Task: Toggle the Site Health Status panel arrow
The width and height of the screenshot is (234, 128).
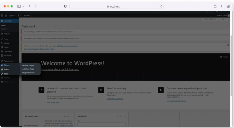Action: (72, 116)
